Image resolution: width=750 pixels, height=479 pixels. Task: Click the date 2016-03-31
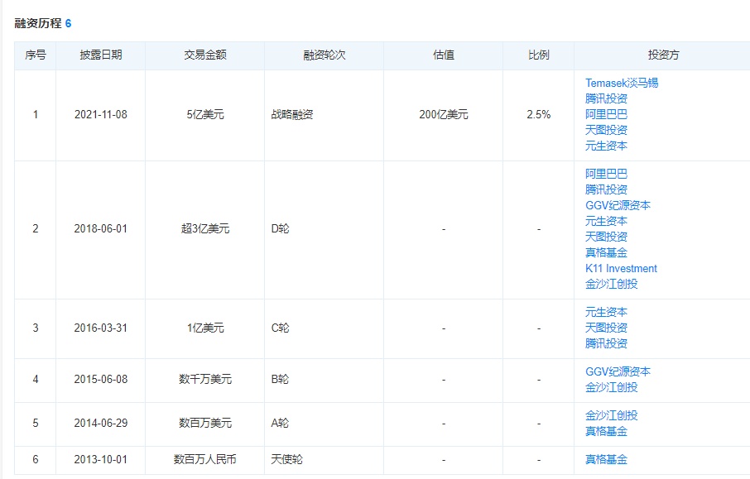[x=101, y=328]
